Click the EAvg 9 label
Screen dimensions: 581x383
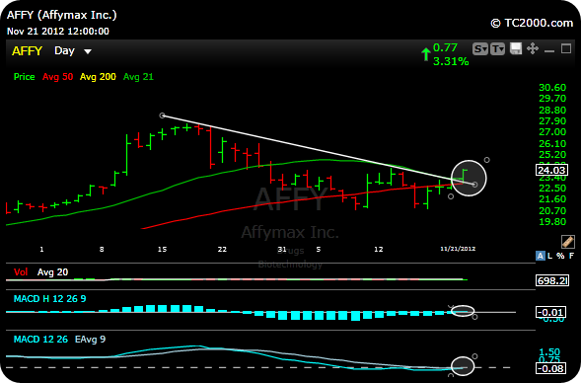pyautogui.click(x=90, y=340)
